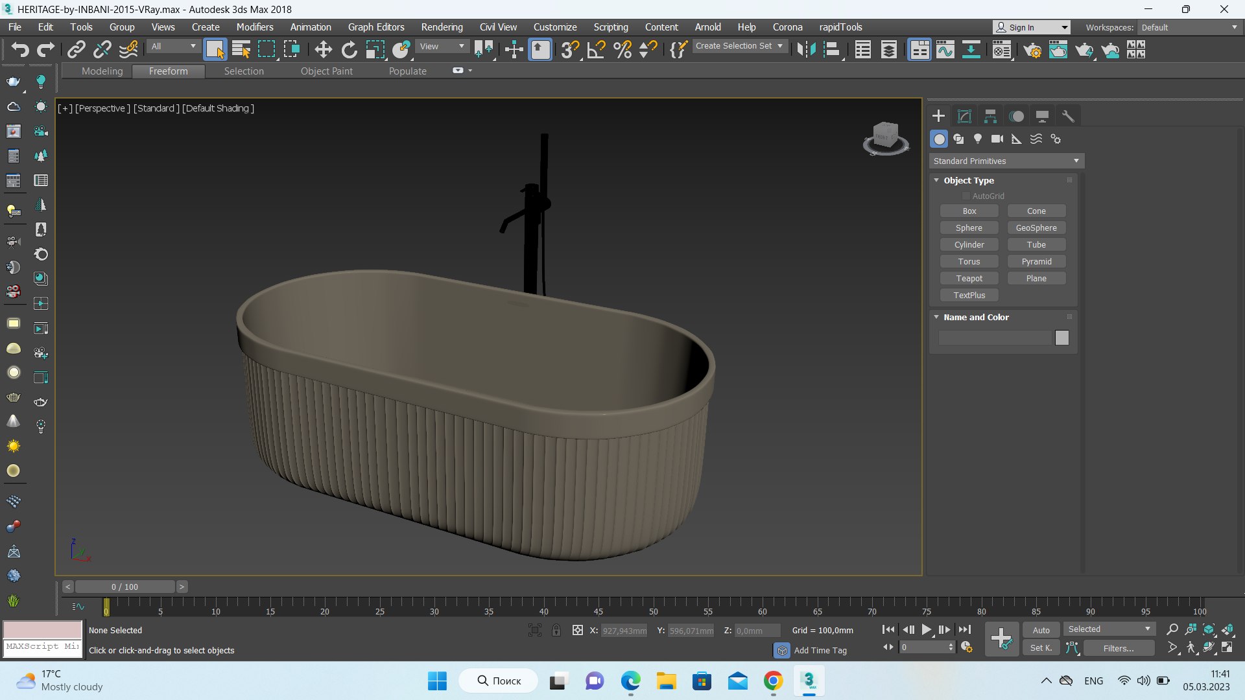Select the Rotate transform tool
Image resolution: width=1245 pixels, height=700 pixels.
point(349,50)
